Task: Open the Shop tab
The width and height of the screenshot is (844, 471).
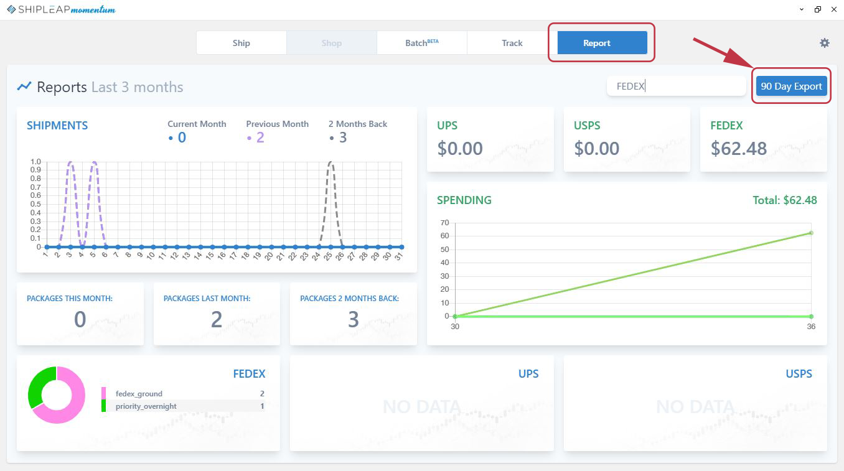Action: [x=332, y=43]
